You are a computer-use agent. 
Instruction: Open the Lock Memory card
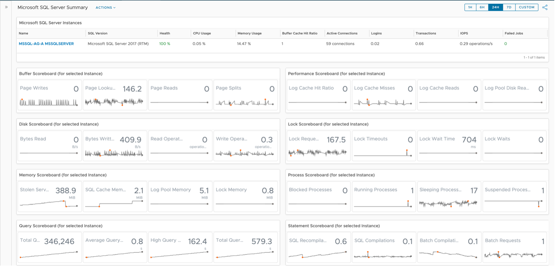[x=246, y=197]
